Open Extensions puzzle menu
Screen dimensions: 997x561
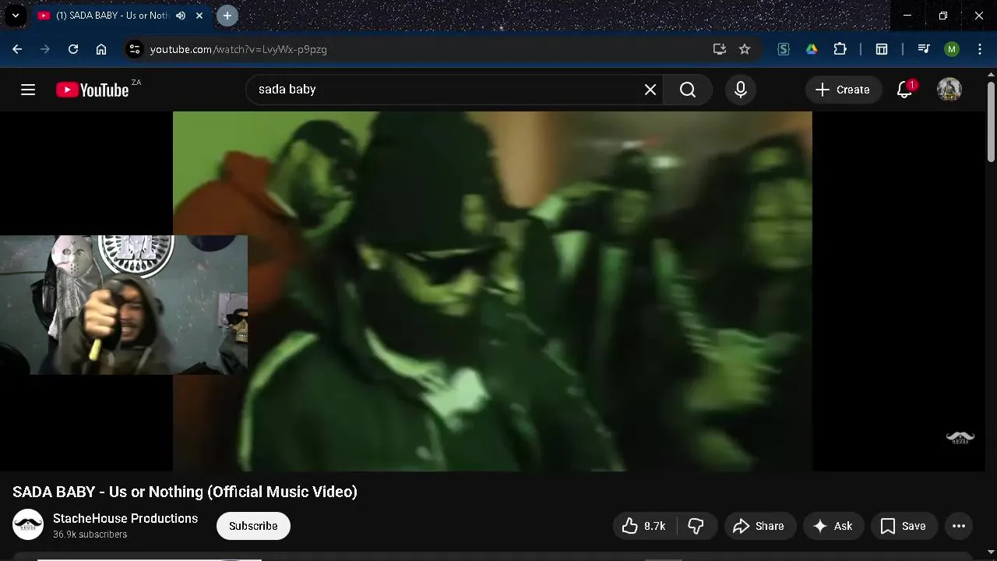tap(840, 49)
